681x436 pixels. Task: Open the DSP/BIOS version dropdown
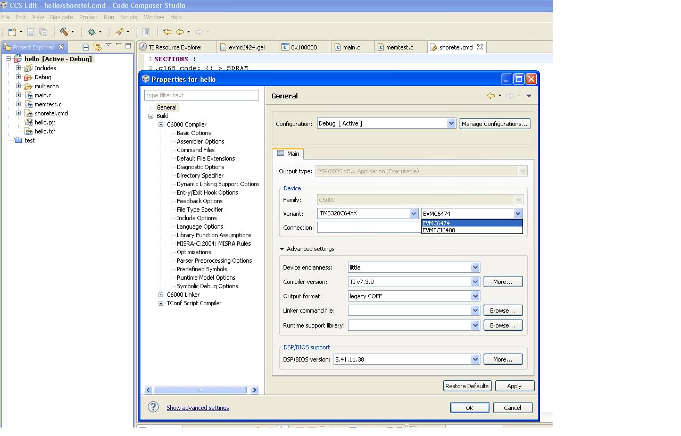(475, 359)
